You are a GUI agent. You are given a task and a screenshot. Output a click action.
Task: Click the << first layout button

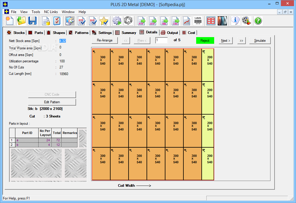(126, 41)
